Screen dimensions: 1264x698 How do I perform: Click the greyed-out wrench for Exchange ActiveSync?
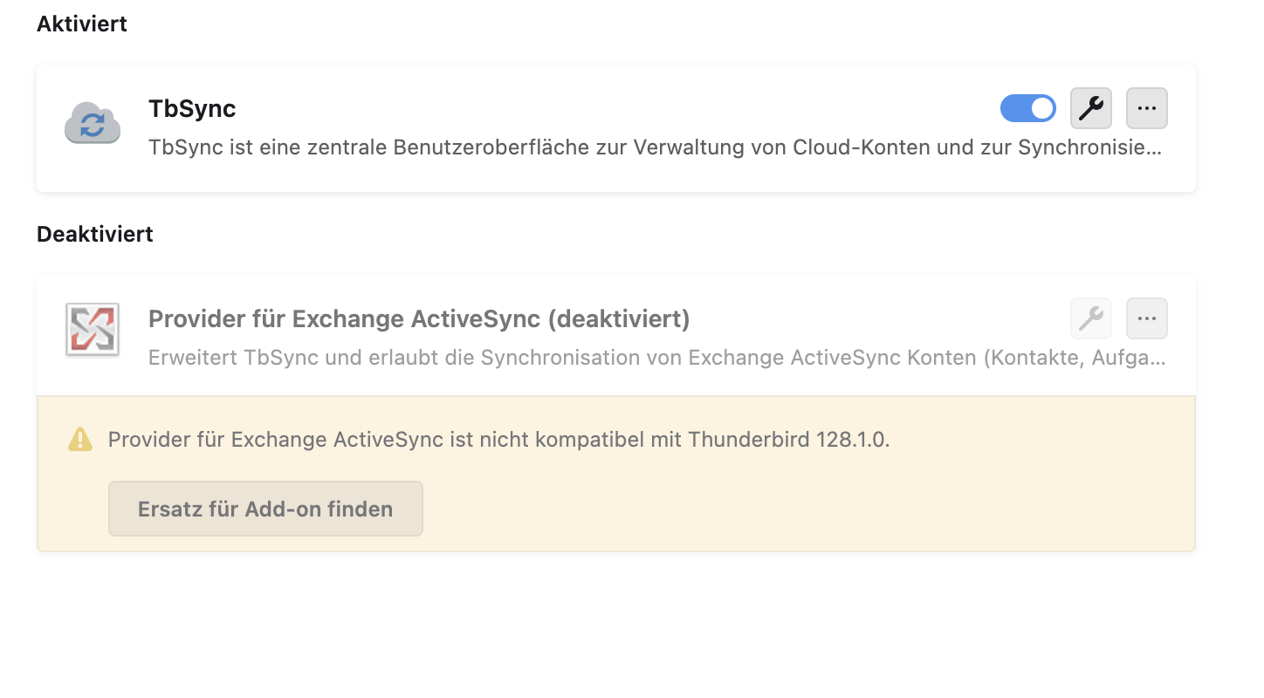click(x=1090, y=319)
